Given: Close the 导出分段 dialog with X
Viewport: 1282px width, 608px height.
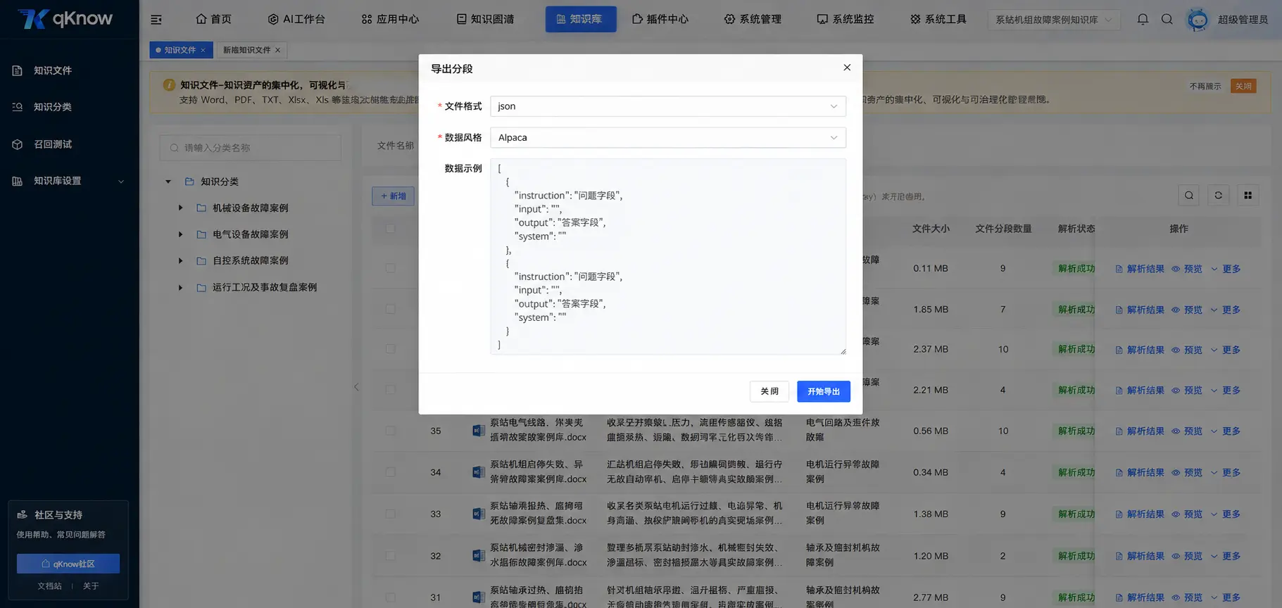Looking at the screenshot, I should (847, 68).
